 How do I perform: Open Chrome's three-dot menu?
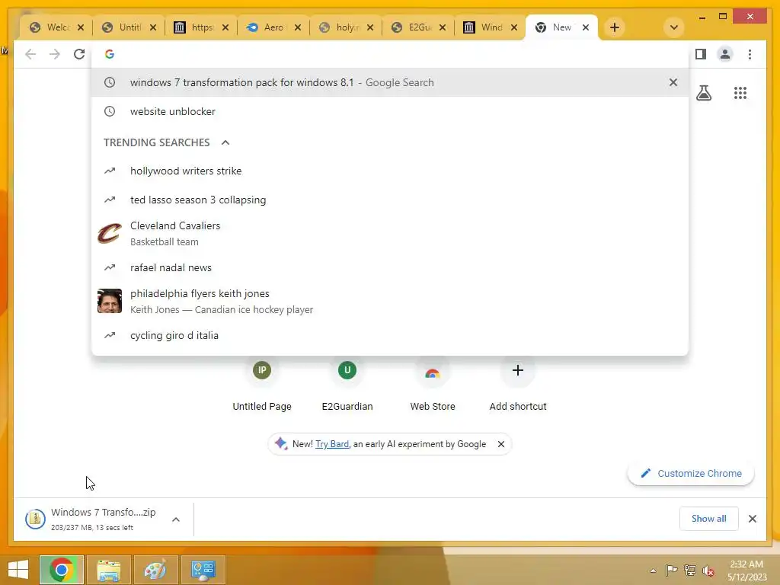pyautogui.click(x=750, y=54)
